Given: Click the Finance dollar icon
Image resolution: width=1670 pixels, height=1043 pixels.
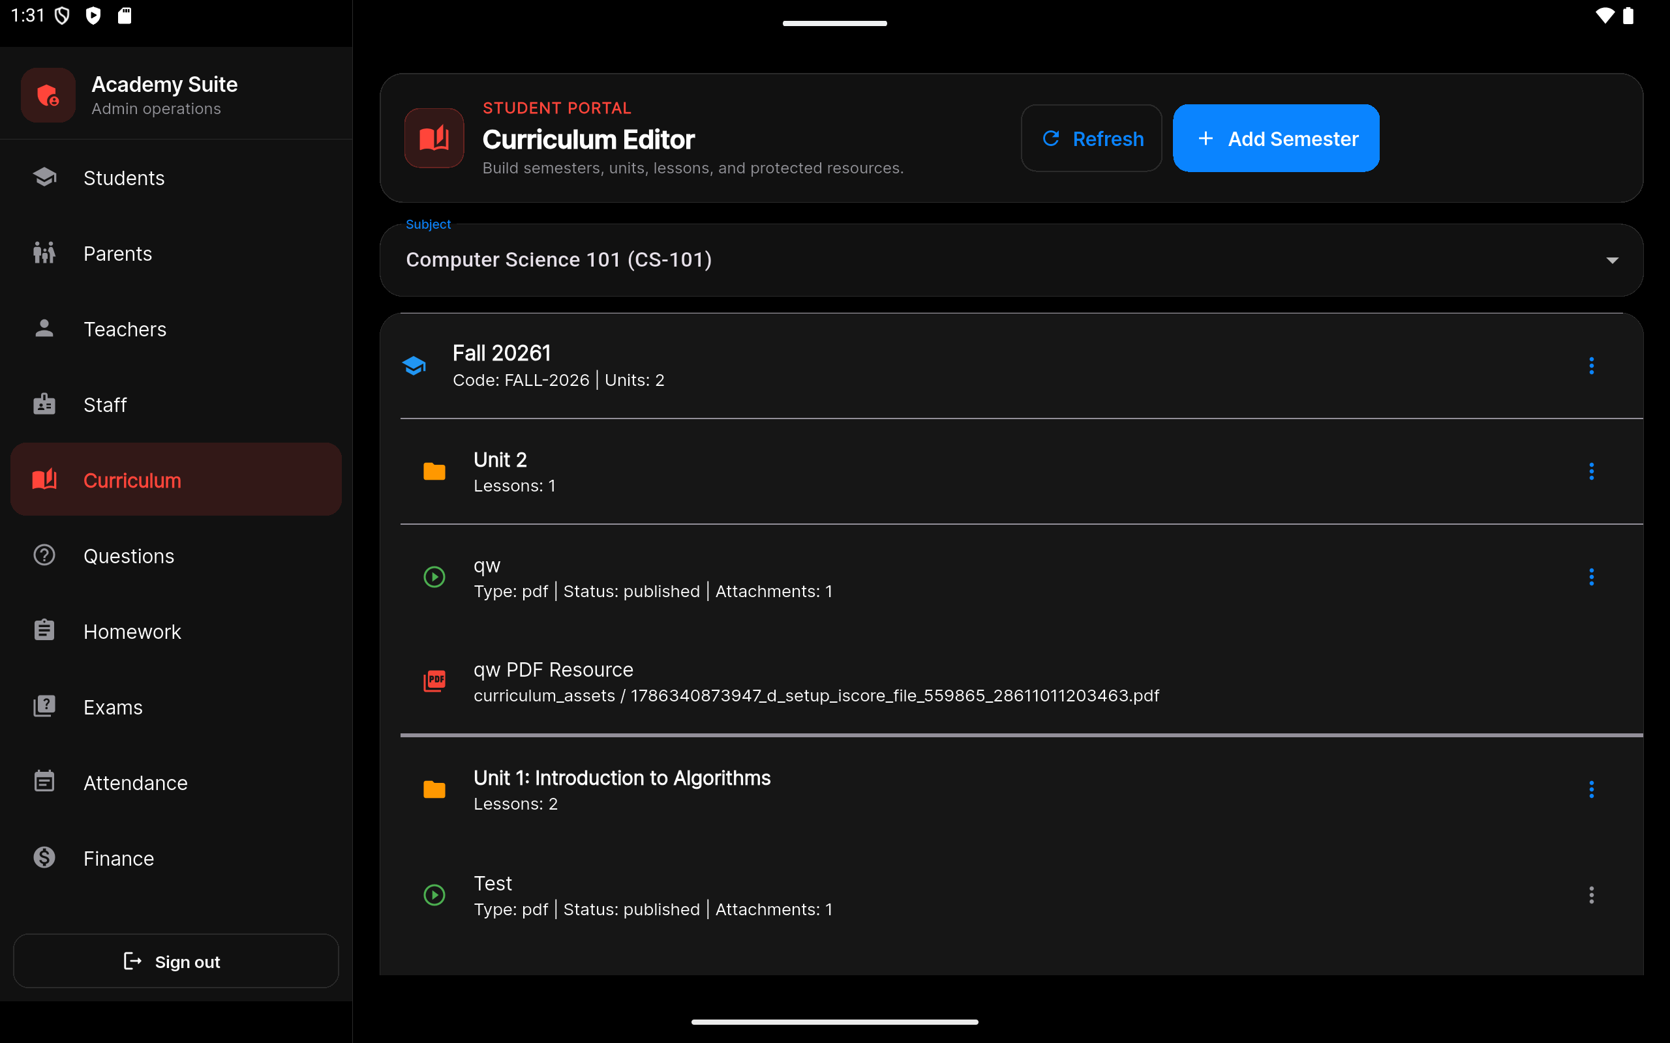Looking at the screenshot, I should click(45, 857).
